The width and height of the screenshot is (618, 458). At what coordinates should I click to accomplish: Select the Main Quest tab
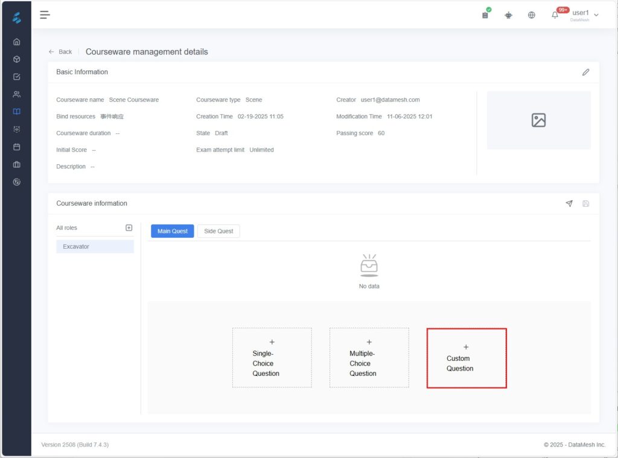[173, 231]
